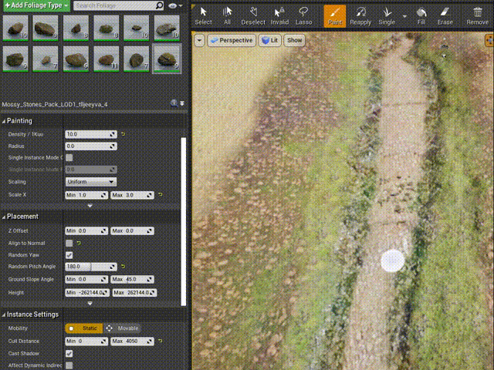Adjust Random Pitch Angle slider
The image size is (494, 370).
91,267
